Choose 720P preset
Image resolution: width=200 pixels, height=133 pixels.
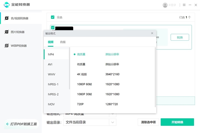click(80, 104)
